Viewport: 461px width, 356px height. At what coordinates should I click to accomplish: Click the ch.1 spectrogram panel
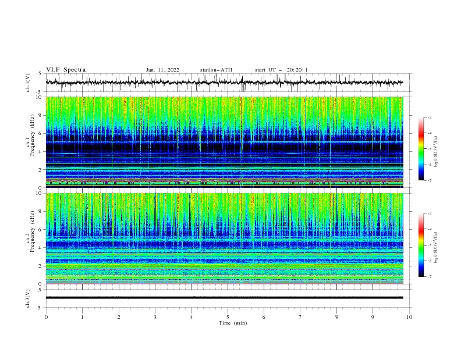(x=224, y=142)
